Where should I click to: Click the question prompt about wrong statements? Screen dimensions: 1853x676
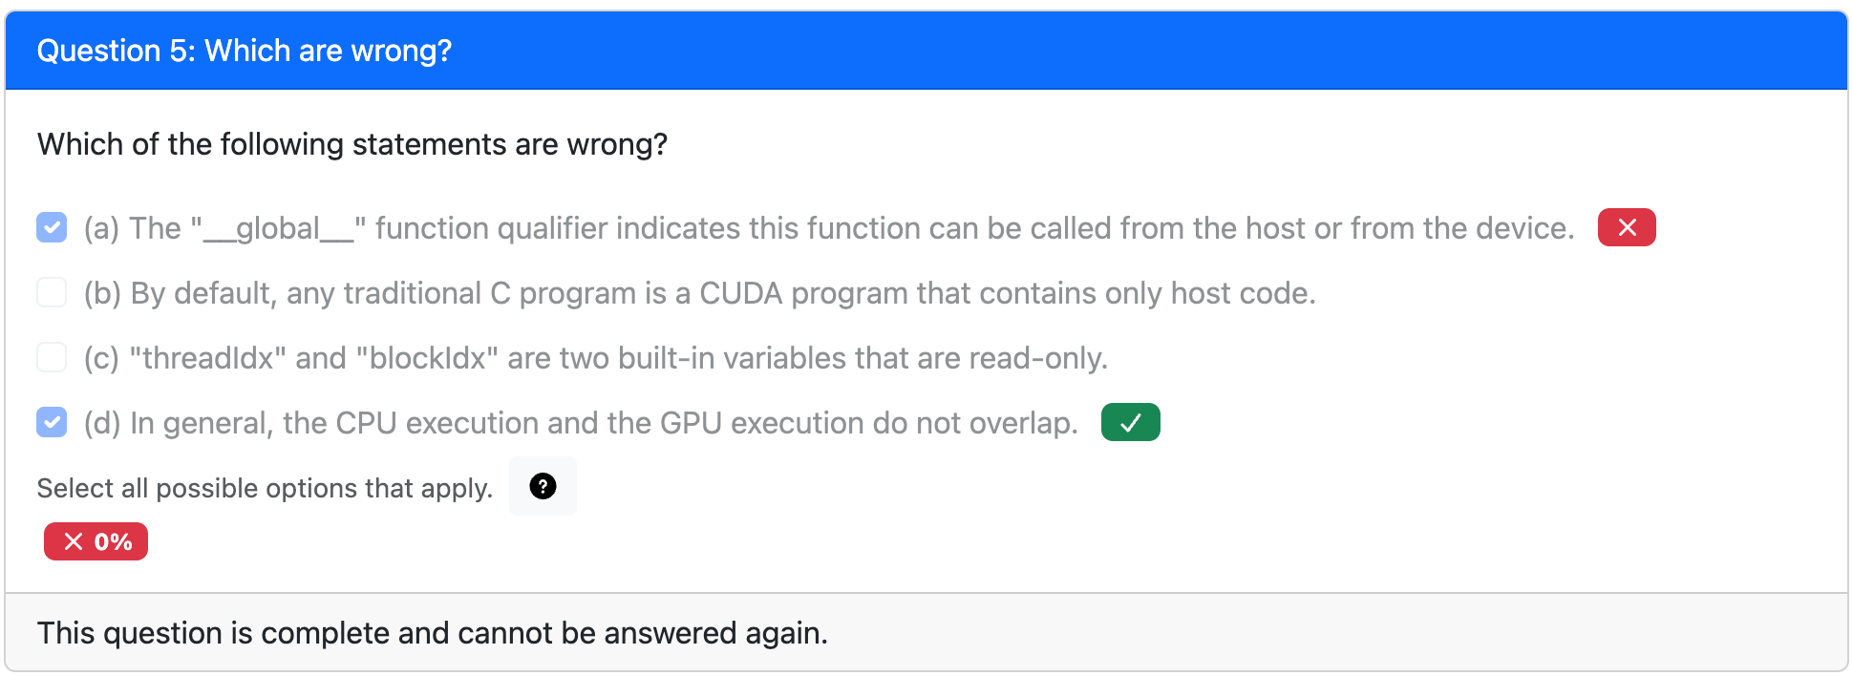click(351, 144)
